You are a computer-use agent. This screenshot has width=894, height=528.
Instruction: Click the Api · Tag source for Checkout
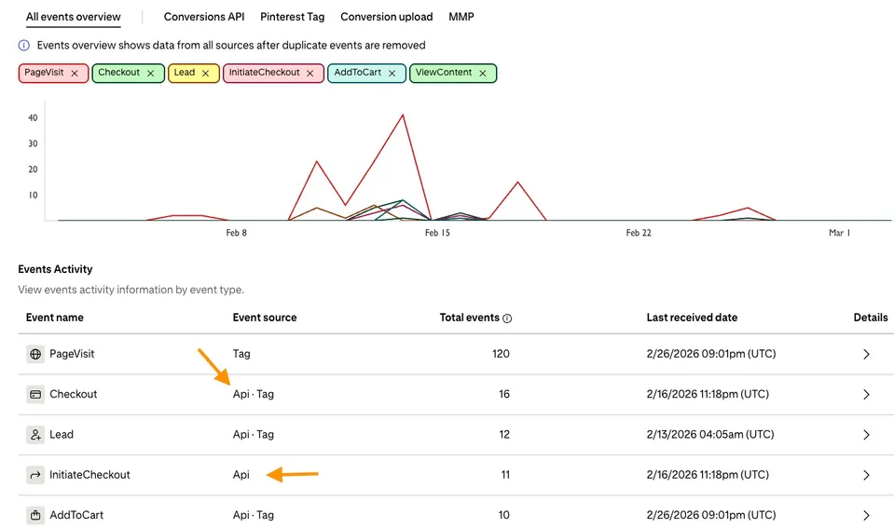[x=254, y=394]
